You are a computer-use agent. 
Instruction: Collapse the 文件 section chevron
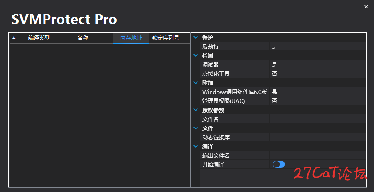pos(196,128)
